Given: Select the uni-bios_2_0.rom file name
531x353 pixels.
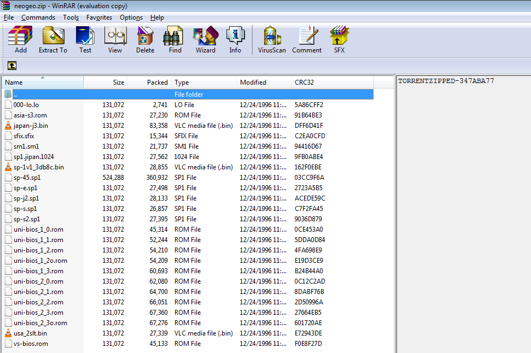Looking at the screenshot, I should click(38, 281).
